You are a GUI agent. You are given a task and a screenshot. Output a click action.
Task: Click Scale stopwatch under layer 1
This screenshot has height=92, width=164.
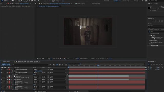pos(13,71)
